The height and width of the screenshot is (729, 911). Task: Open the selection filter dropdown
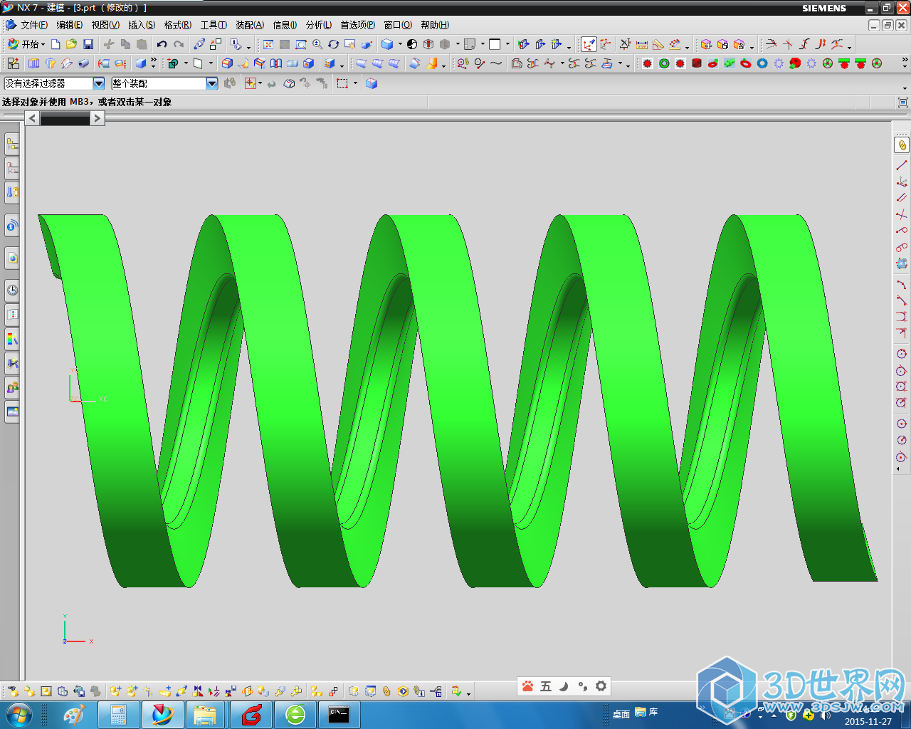point(99,83)
